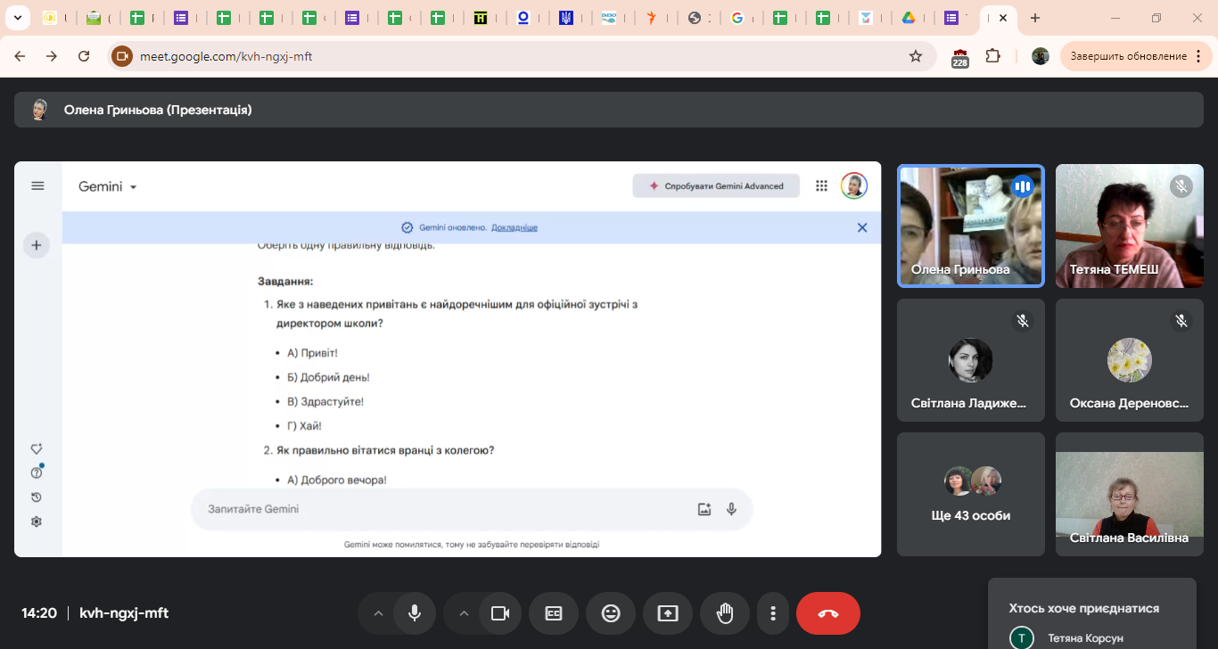
Task: Reload the Google Meet page
Action: pos(84,56)
